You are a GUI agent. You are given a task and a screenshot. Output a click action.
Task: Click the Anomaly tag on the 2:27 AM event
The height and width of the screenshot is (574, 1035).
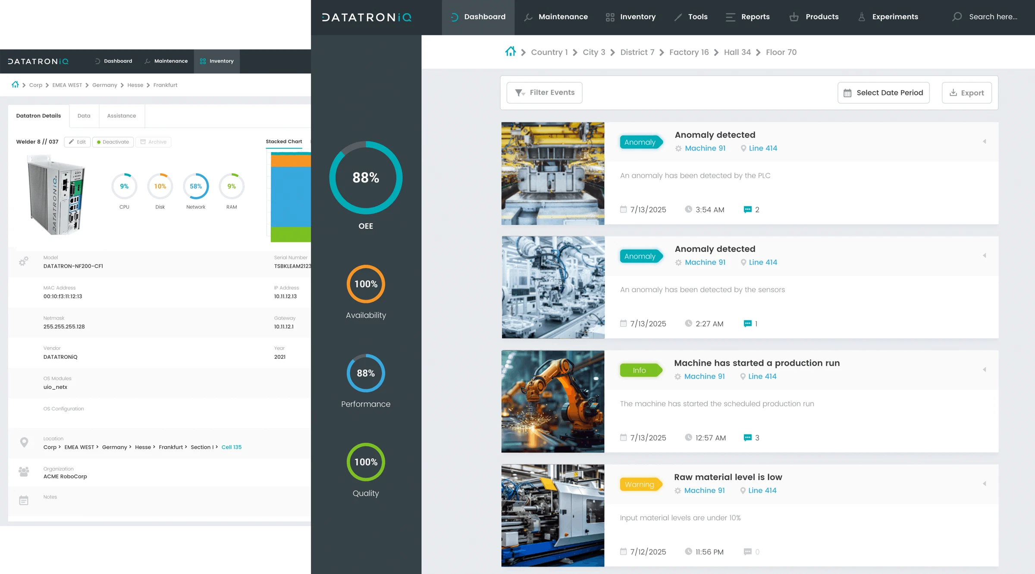click(640, 256)
